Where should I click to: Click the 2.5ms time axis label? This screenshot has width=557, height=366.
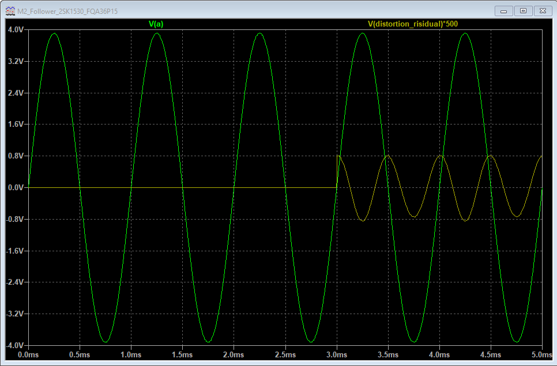click(285, 354)
